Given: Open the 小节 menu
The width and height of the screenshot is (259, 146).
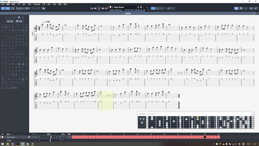Looking at the screenshot, I should pos(19,4).
